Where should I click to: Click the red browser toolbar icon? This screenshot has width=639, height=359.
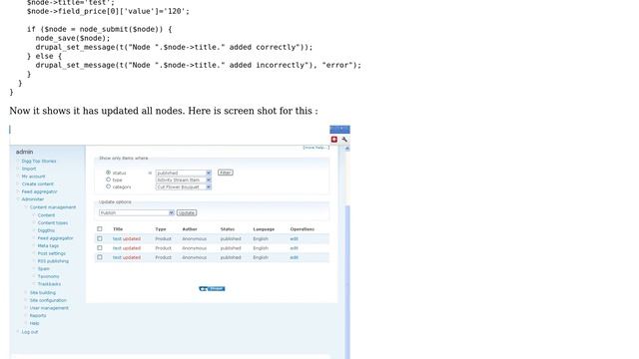coord(334,140)
